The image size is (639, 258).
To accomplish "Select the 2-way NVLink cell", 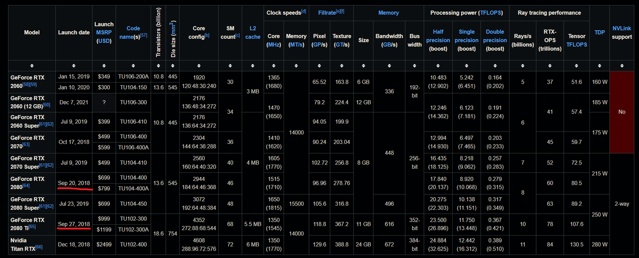I will (x=622, y=204).
